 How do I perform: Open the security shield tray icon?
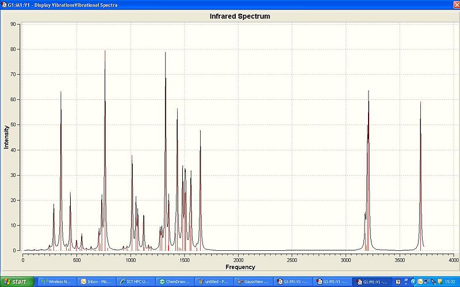440,282
